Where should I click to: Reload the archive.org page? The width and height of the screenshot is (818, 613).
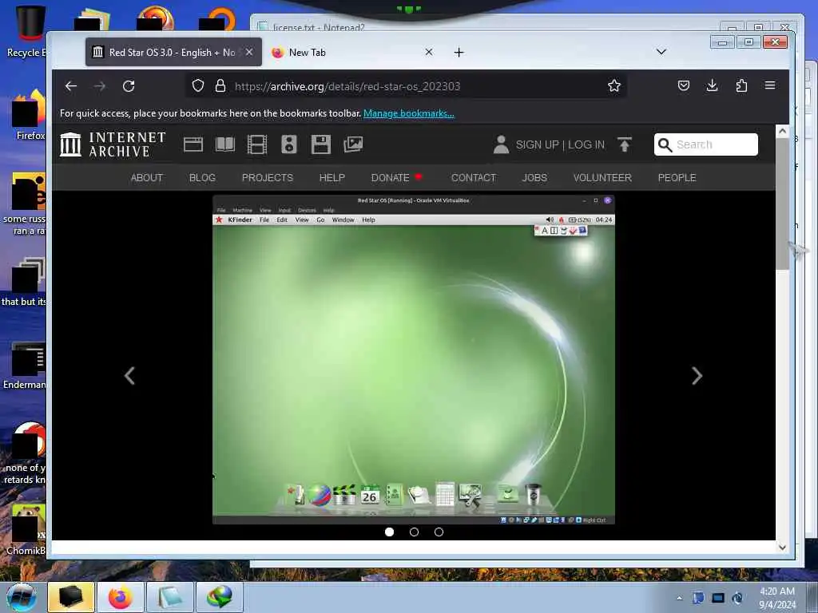point(129,86)
